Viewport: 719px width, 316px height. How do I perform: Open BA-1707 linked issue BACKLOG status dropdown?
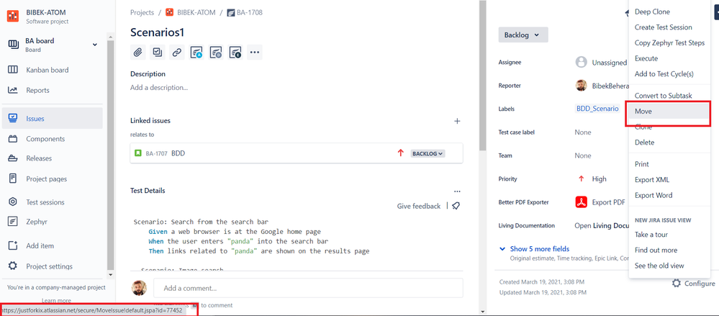pyautogui.click(x=428, y=153)
